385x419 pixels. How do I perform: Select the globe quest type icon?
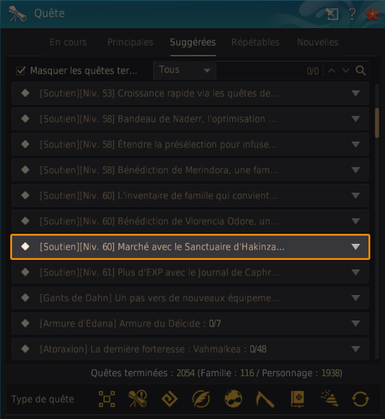233,399
